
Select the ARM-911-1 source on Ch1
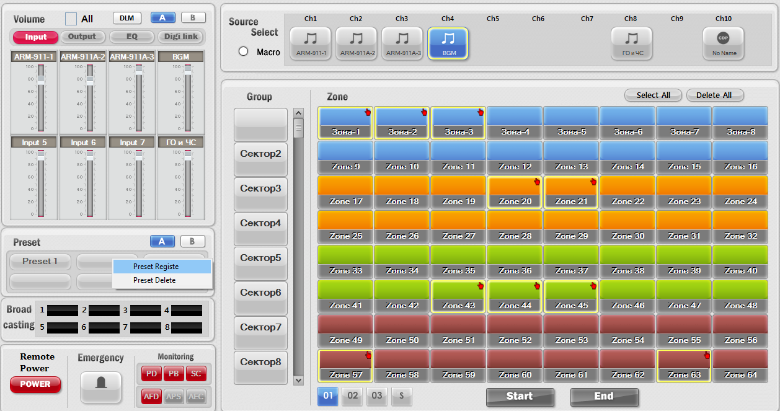[x=311, y=43]
